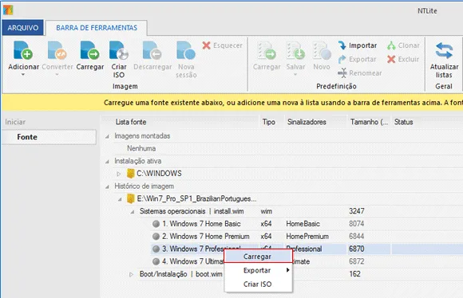This screenshot has width=463, height=298.
Task: Click the Atualizar listas icon
Action: (x=444, y=50)
